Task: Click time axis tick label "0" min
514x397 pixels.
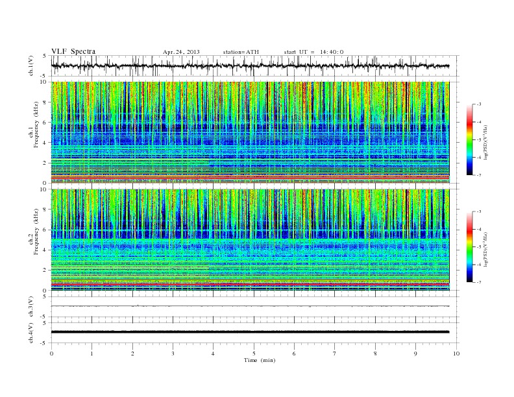Action: [51, 354]
